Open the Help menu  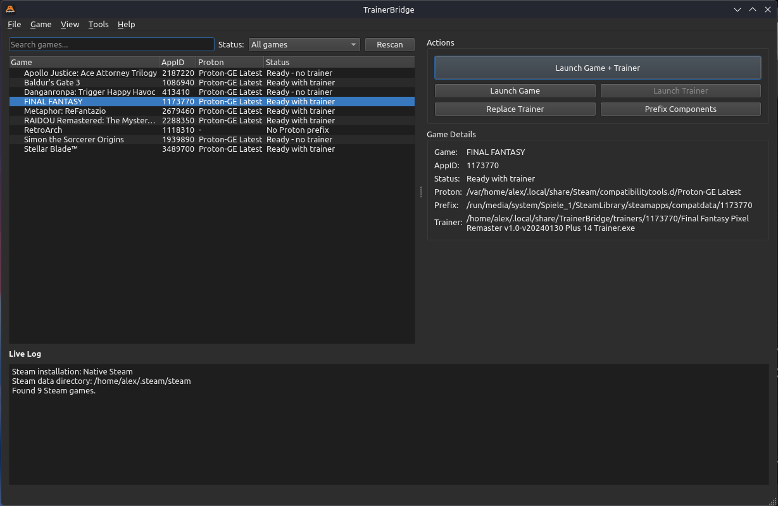tap(127, 24)
